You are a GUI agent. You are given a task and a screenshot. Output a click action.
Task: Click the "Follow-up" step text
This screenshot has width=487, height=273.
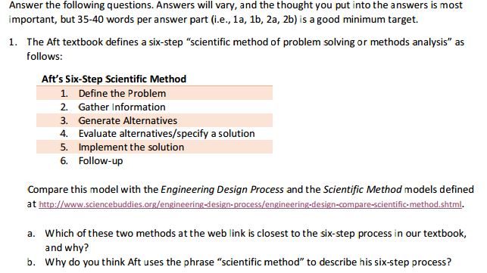click(101, 161)
